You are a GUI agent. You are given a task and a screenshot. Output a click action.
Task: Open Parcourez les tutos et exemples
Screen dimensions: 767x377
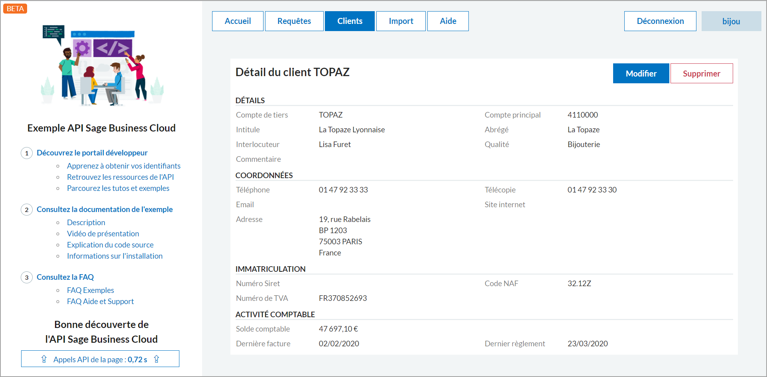pos(118,188)
